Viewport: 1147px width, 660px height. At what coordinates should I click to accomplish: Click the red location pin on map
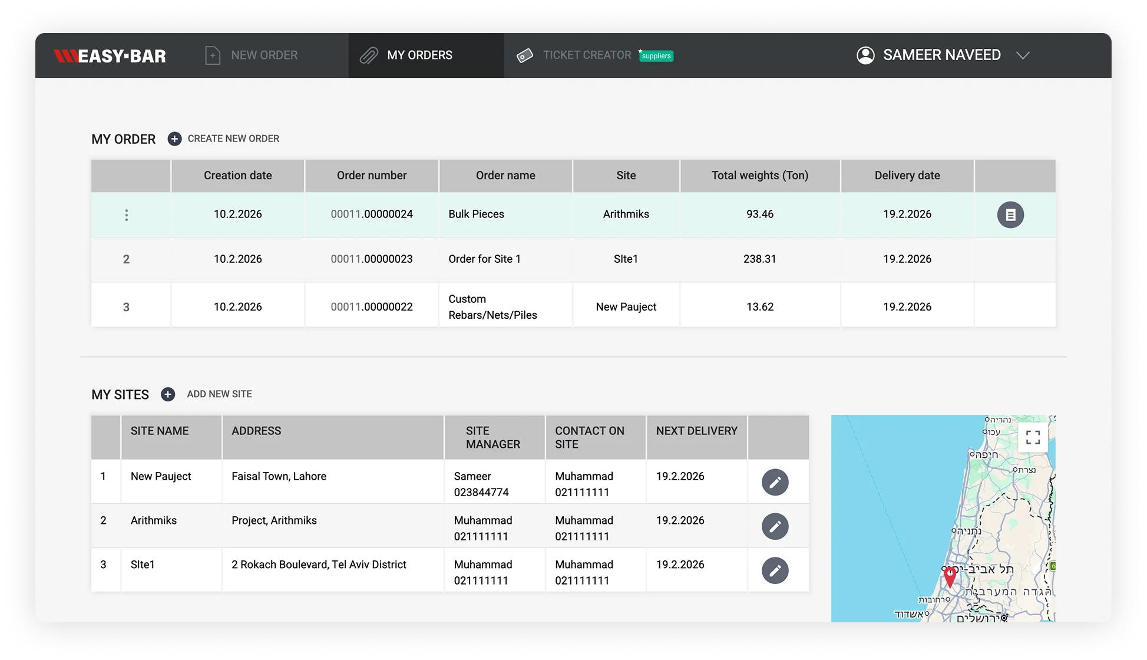(950, 577)
